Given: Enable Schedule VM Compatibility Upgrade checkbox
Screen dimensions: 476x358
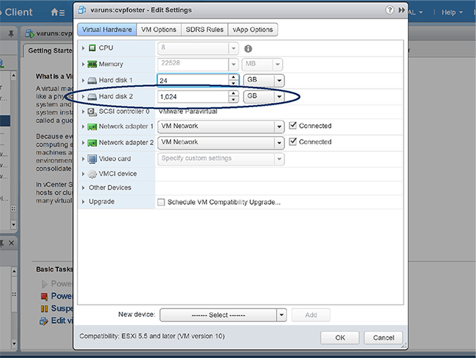Looking at the screenshot, I should click(x=161, y=202).
